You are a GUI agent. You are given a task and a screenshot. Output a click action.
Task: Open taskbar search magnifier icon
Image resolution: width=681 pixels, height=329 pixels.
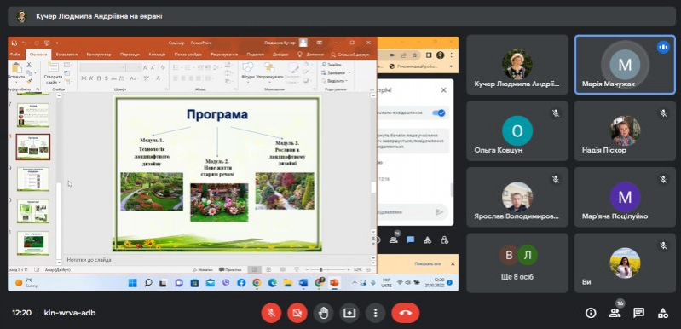[x=148, y=283]
